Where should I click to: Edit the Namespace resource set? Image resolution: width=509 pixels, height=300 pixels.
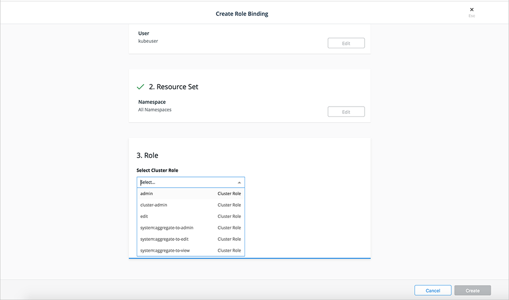pyautogui.click(x=346, y=112)
